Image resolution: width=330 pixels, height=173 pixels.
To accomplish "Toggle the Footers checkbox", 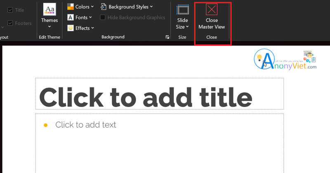I will [x=10, y=23].
